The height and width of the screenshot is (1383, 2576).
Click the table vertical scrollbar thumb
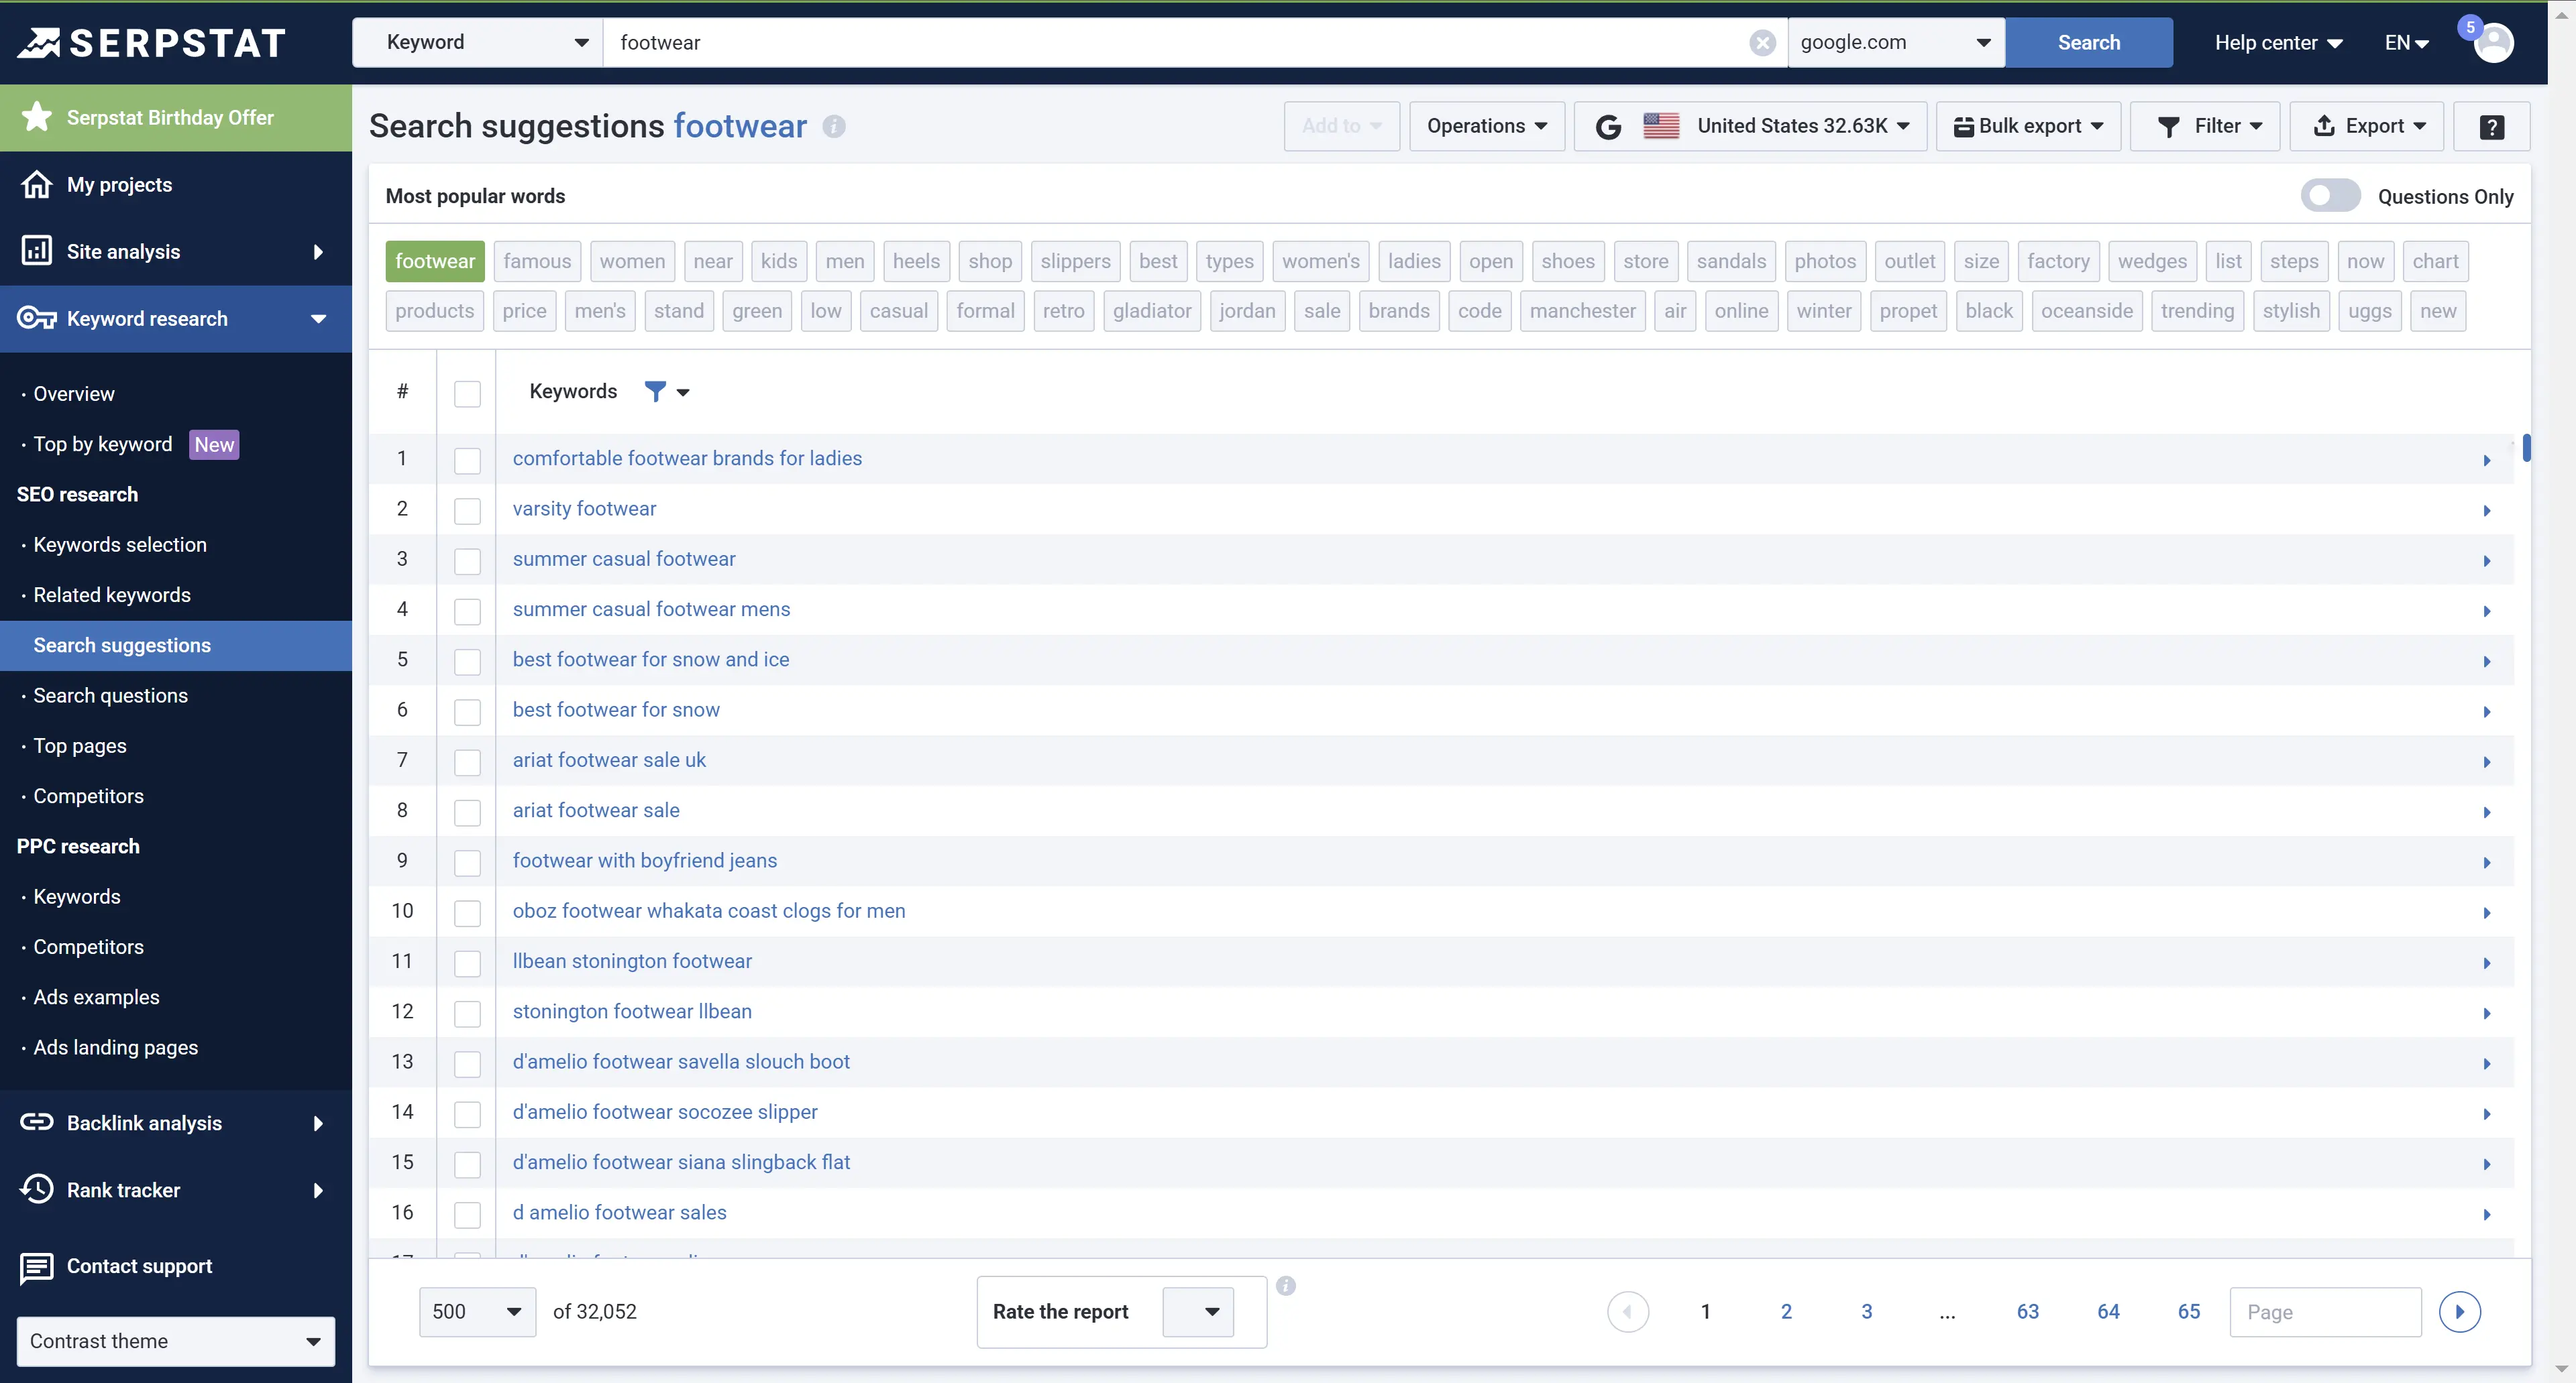2526,446
